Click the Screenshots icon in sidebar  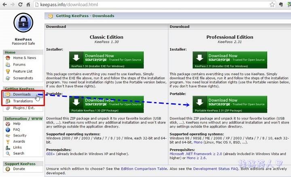(8, 78)
